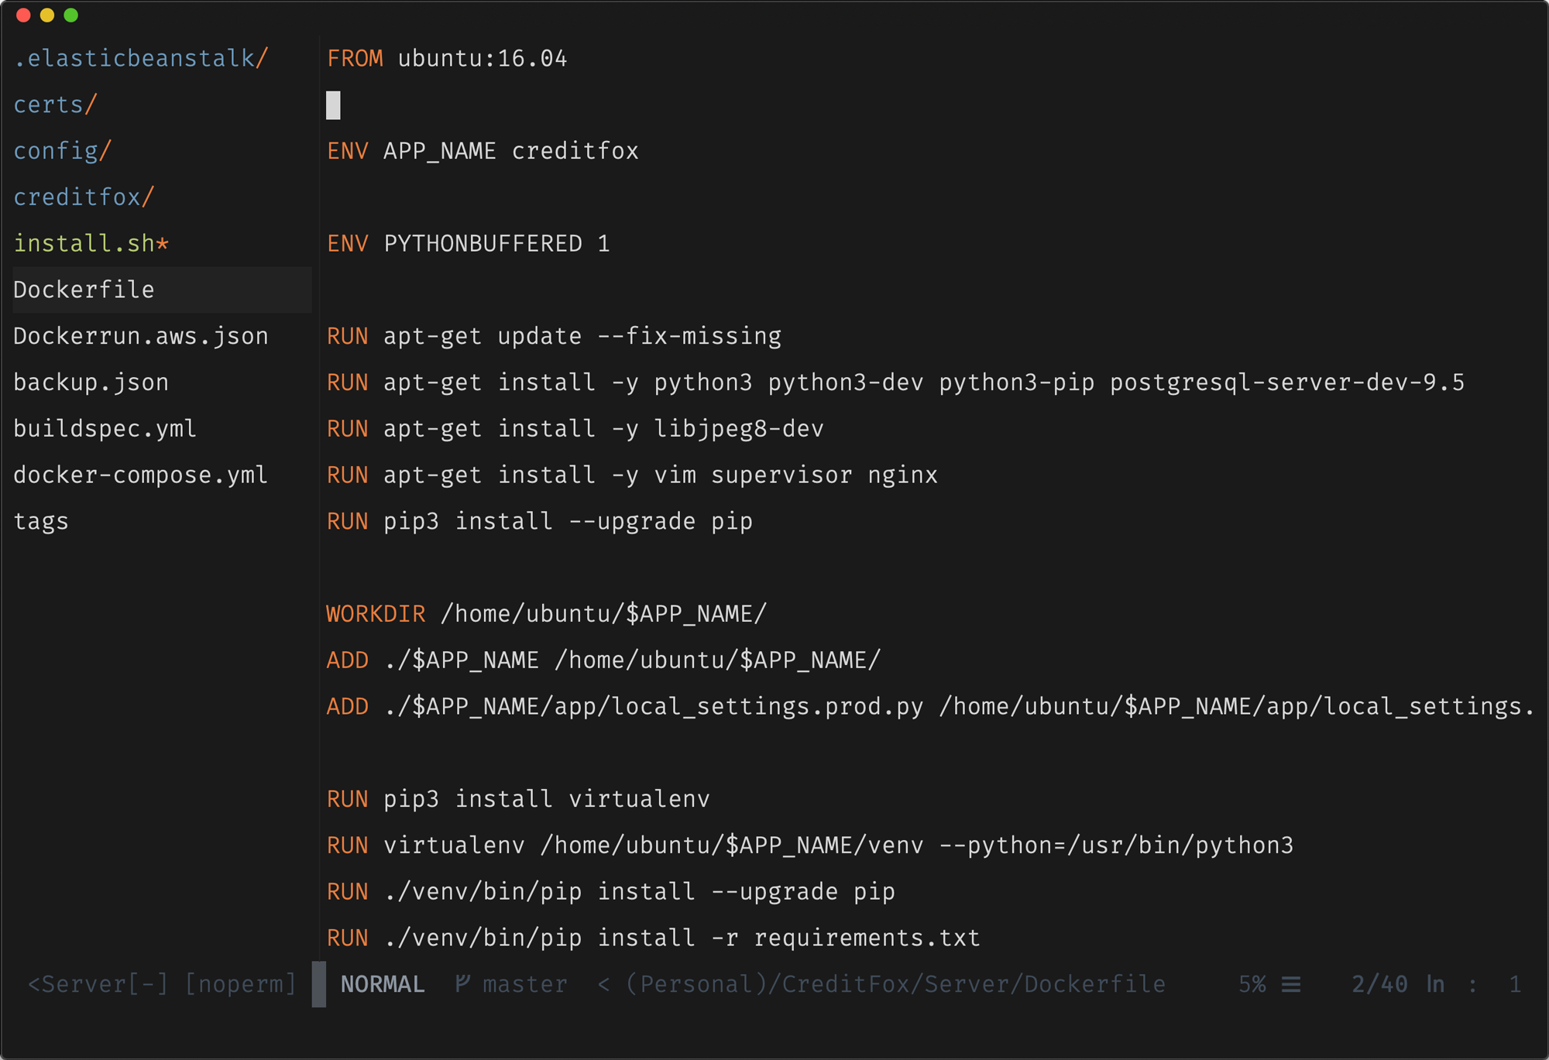Click the libjpeg8-dev package name

coord(739,429)
